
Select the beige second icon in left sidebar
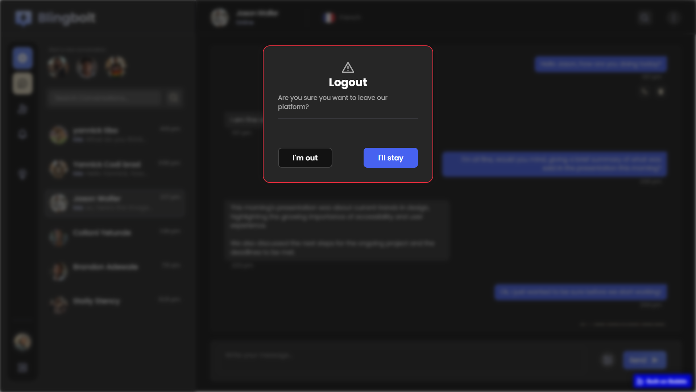pos(22,83)
